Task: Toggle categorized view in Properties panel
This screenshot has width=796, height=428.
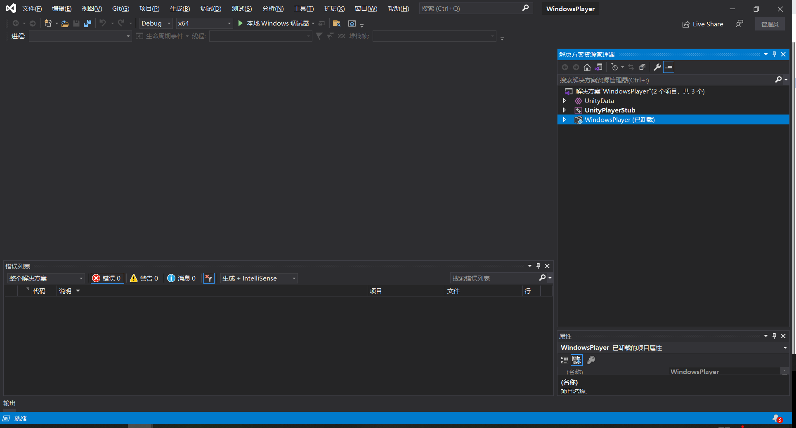Action: 565,360
